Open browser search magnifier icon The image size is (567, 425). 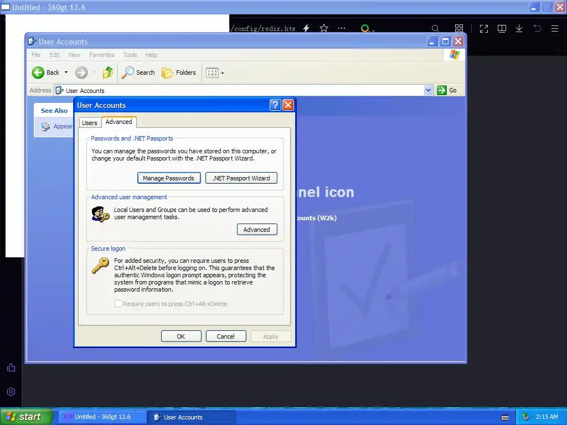tap(435, 28)
